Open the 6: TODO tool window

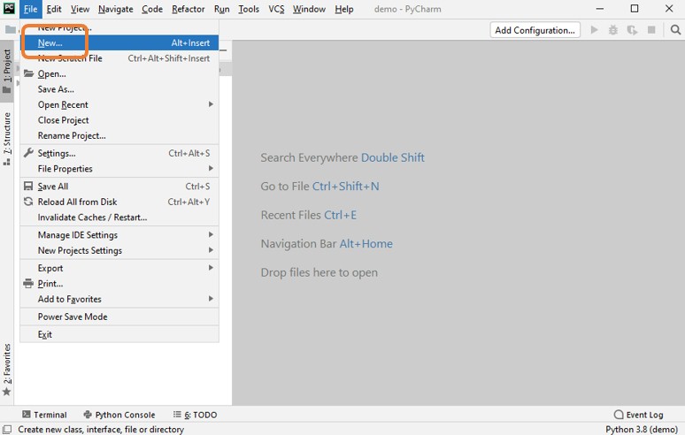(x=195, y=415)
